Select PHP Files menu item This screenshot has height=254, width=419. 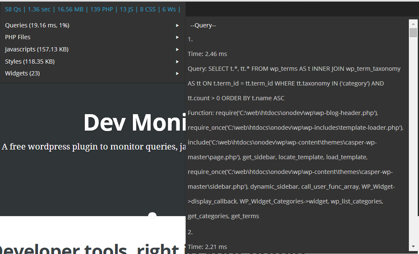(93, 37)
